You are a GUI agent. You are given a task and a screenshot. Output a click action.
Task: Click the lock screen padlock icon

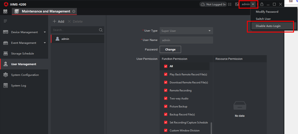pyautogui.click(x=262, y=4)
